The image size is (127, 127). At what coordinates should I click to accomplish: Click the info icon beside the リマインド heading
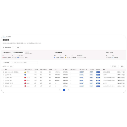pos(113,52)
